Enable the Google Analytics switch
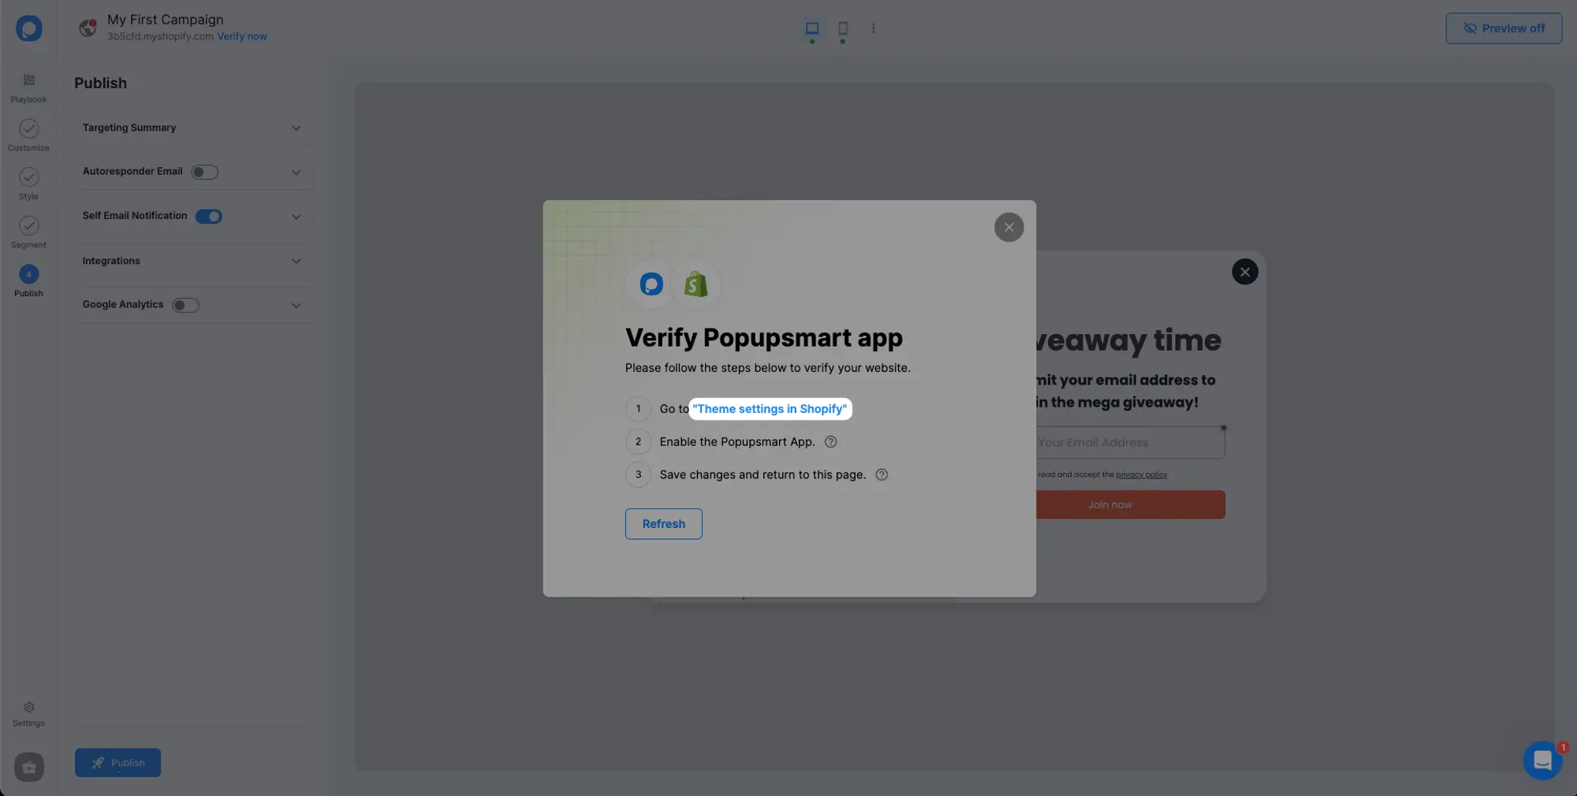The image size is (1577, 796). [185, 305]
